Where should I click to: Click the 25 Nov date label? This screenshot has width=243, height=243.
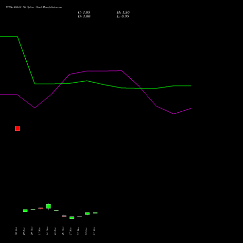pos(55,231)
